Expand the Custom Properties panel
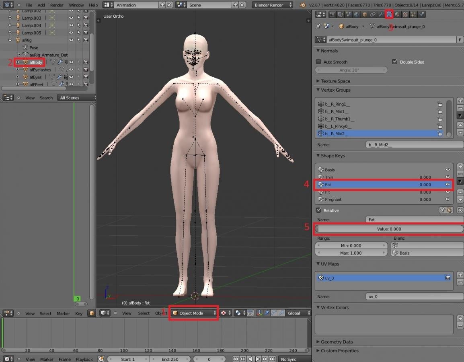This screenshot has height=362, width=464. tap(318, 350)
